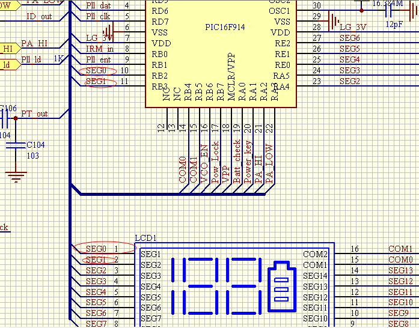Click SEG9 net label at LCD pin 10
This screenshot has height=328, width=419.
[x=399, y=313]
